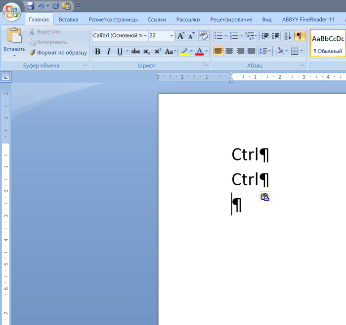The width and height of the screenshot is (346, 325).
Task: Open font size dropdown list
Action: click(172, 36)
